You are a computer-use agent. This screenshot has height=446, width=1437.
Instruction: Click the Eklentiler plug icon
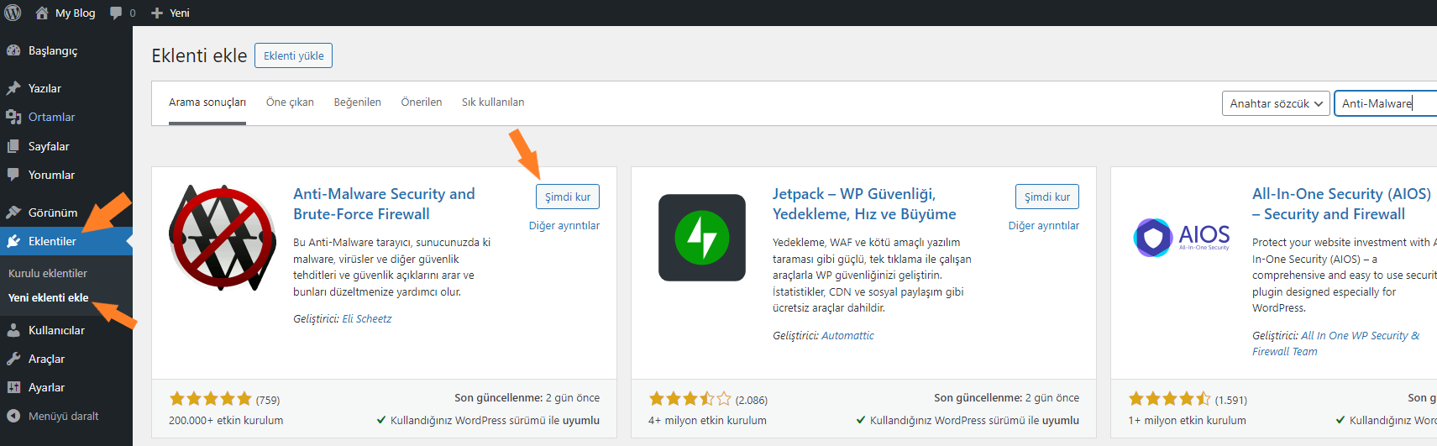tap(13, 241)
